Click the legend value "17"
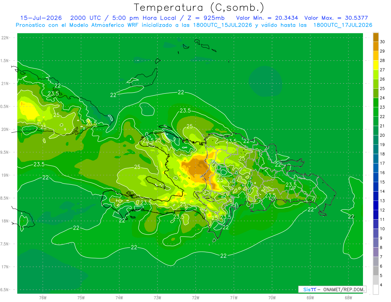This screenshot has width=391, height=302. coord(383,164)
